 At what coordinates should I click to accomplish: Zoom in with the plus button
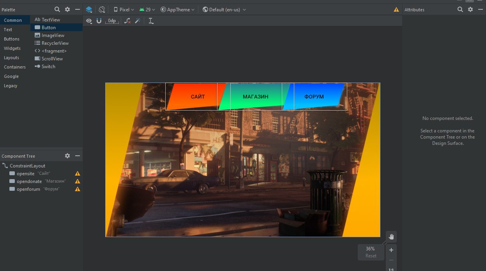391,250
